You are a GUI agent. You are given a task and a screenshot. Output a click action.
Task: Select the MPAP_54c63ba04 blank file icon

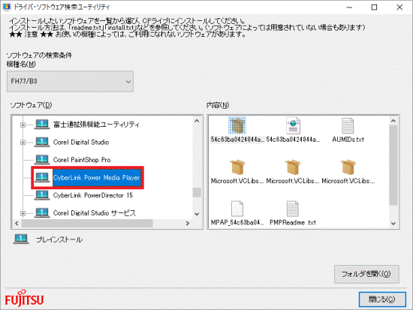pyautogui.click(x=237, y=209)
